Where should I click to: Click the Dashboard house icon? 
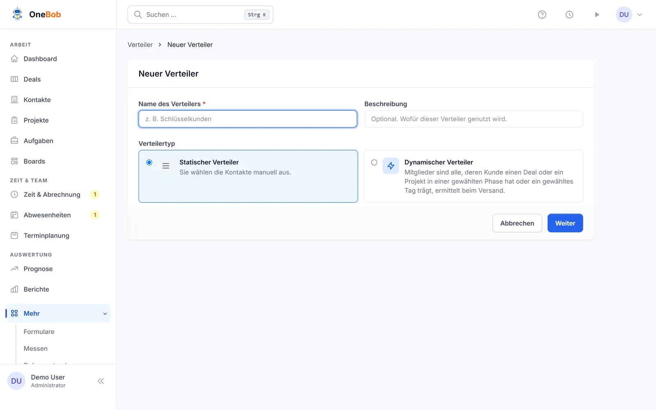pyautogui.click(x=14, y=59)
